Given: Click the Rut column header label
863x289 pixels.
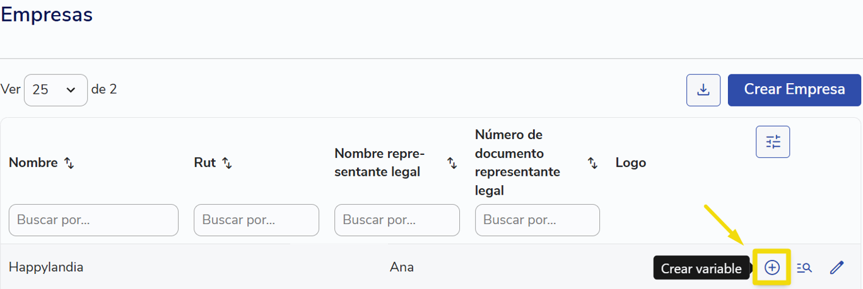Looking at the screenshot, I should 205,162.
